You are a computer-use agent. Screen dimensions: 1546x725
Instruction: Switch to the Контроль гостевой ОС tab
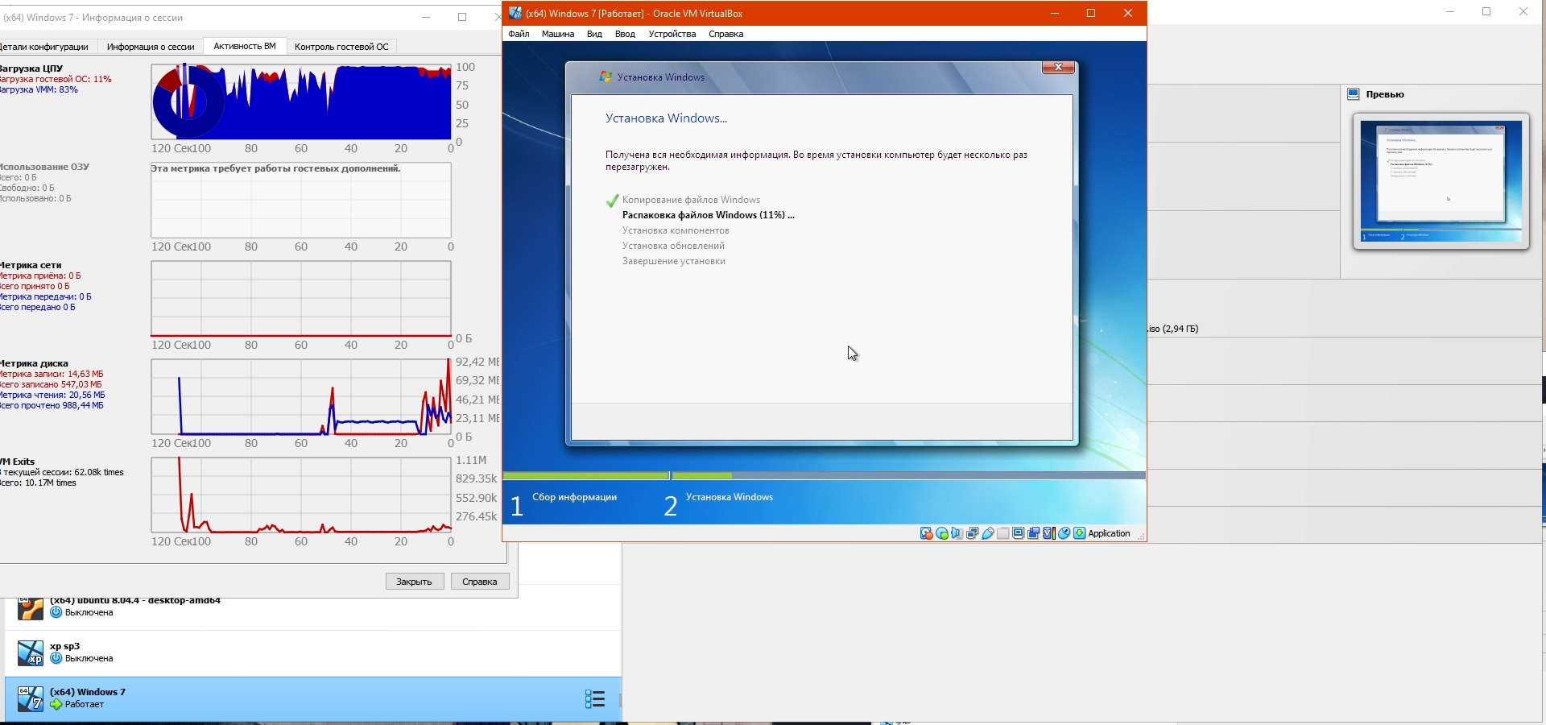(341, 47)
